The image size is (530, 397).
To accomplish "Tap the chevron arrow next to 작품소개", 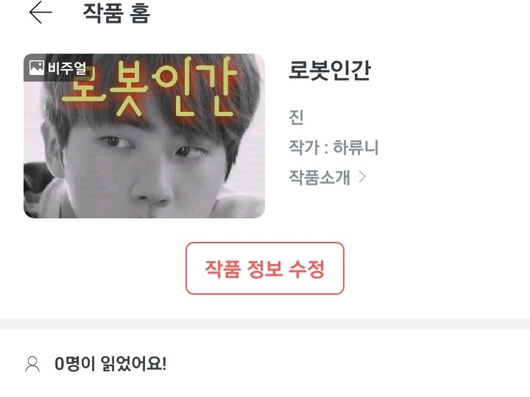I will coord(362,176).
